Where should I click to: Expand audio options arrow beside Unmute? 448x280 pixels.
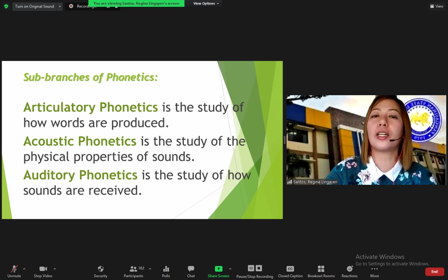coord(24,269)
